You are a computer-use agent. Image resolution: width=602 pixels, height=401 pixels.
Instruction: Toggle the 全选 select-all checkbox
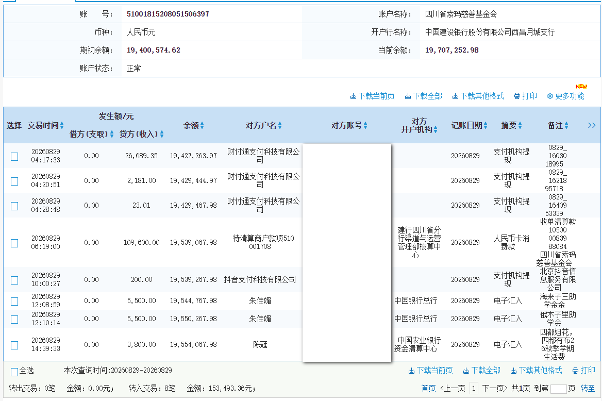14,372
